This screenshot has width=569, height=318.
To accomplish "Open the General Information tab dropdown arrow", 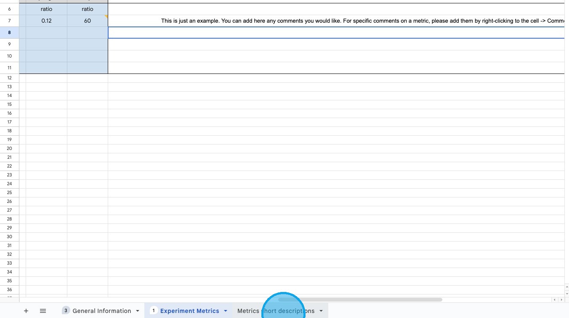I will tap(138, 311).
